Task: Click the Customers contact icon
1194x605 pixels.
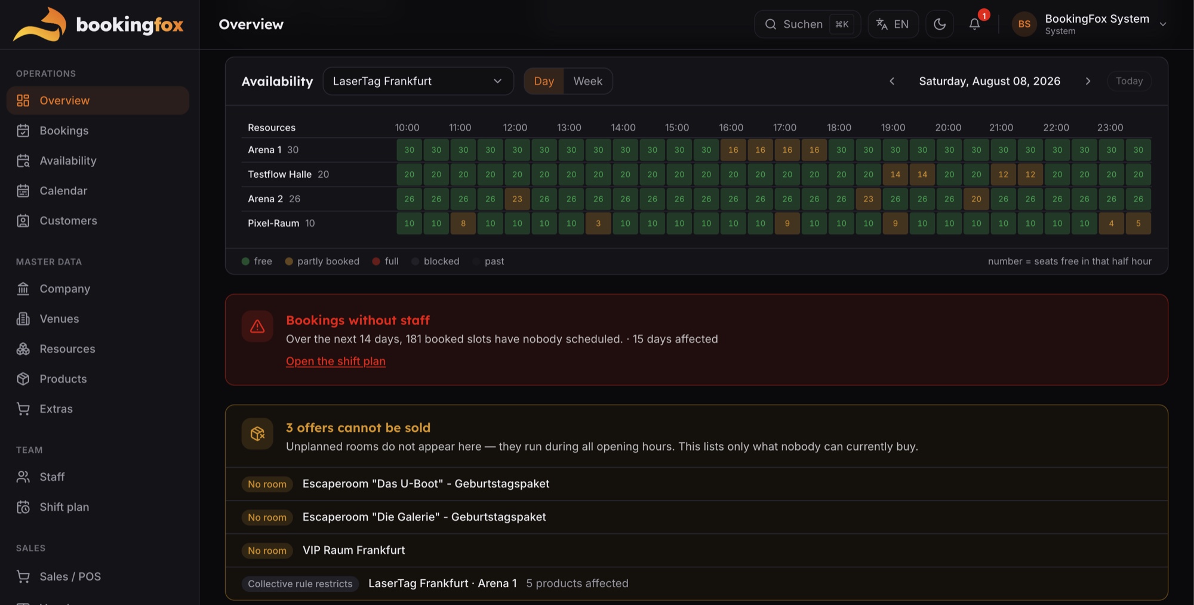Action: (x=23, y=221)
